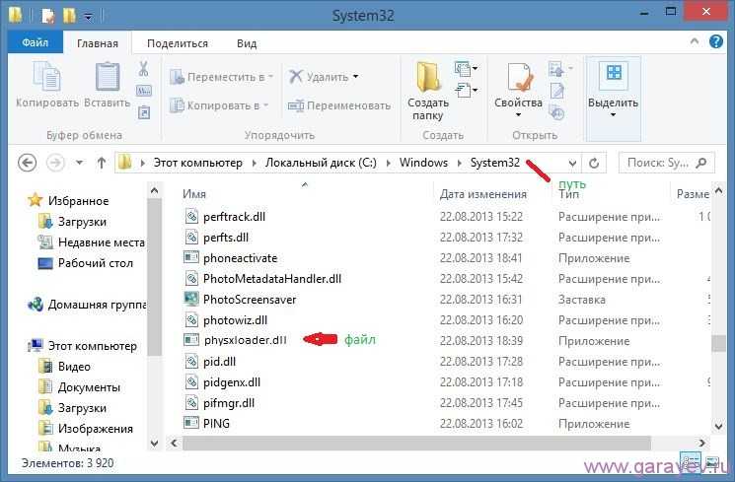This screenshot has width=735, height=482.
Task: Sort by Дата изменения column header
Action: [482, 194]
